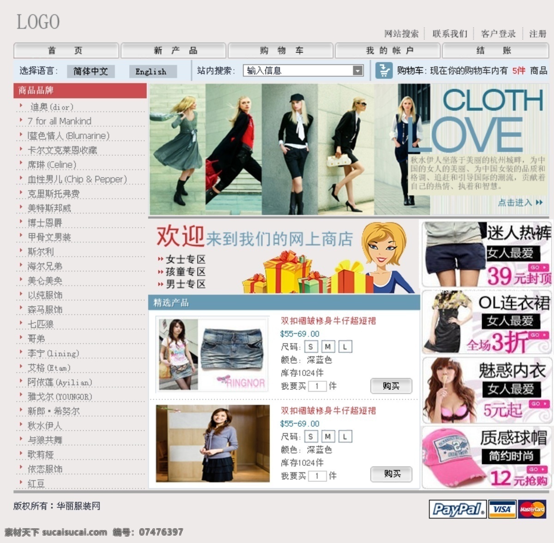Open first product denim skirt thumbnail
The height and width of the screenshot is (543, 554).
212,355
